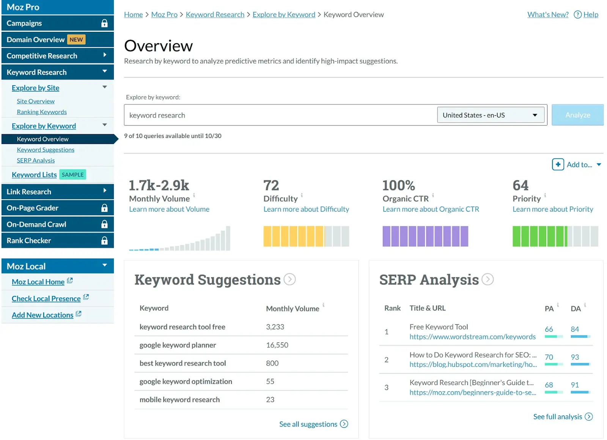Click the Difficulty score bar meter
The image size is (607, 440).
coord(306,236)
